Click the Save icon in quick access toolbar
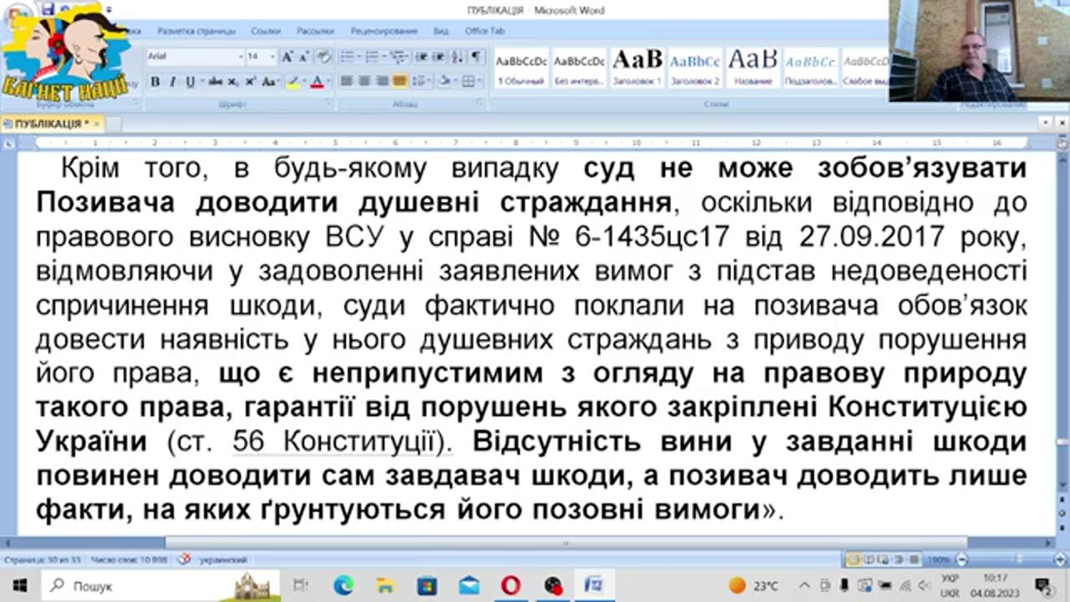The width and height of the screenshot is (1070, 602). click(48, 9)
